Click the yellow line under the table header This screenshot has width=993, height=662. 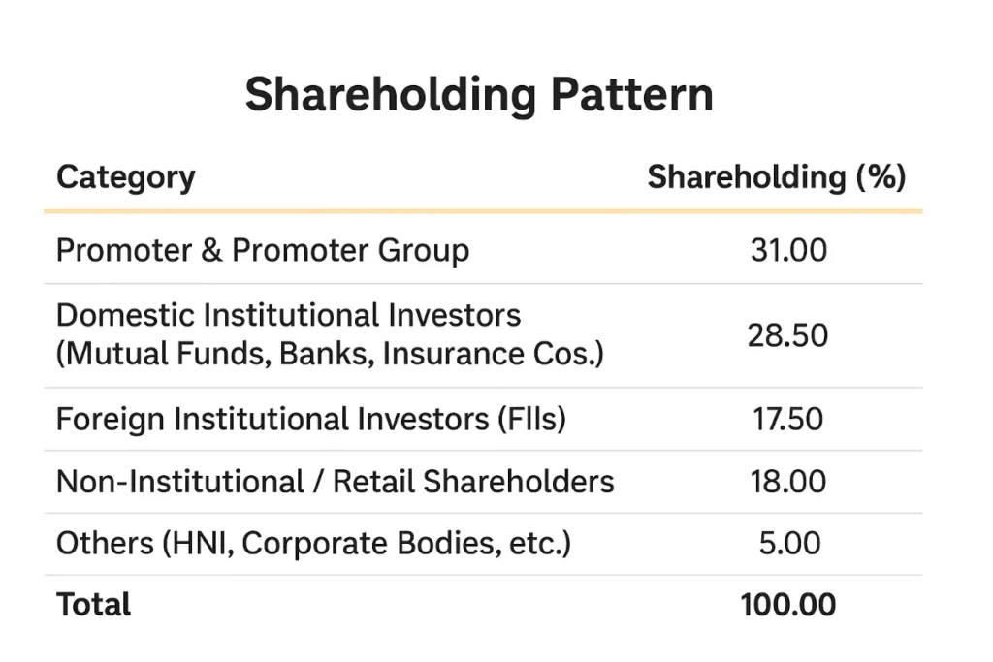coord(483,211)
